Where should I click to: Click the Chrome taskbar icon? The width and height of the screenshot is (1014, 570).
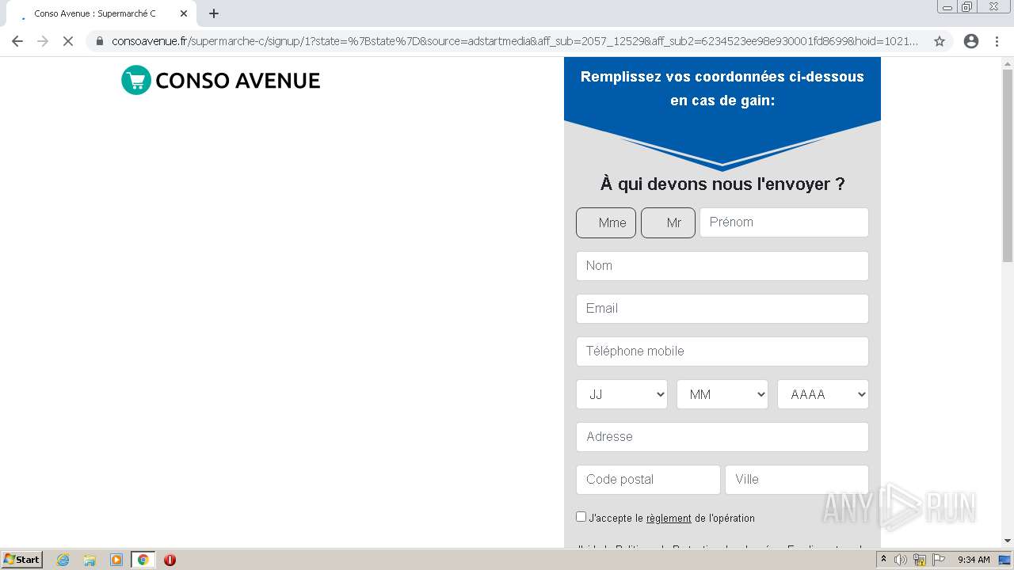pos(143,560)
